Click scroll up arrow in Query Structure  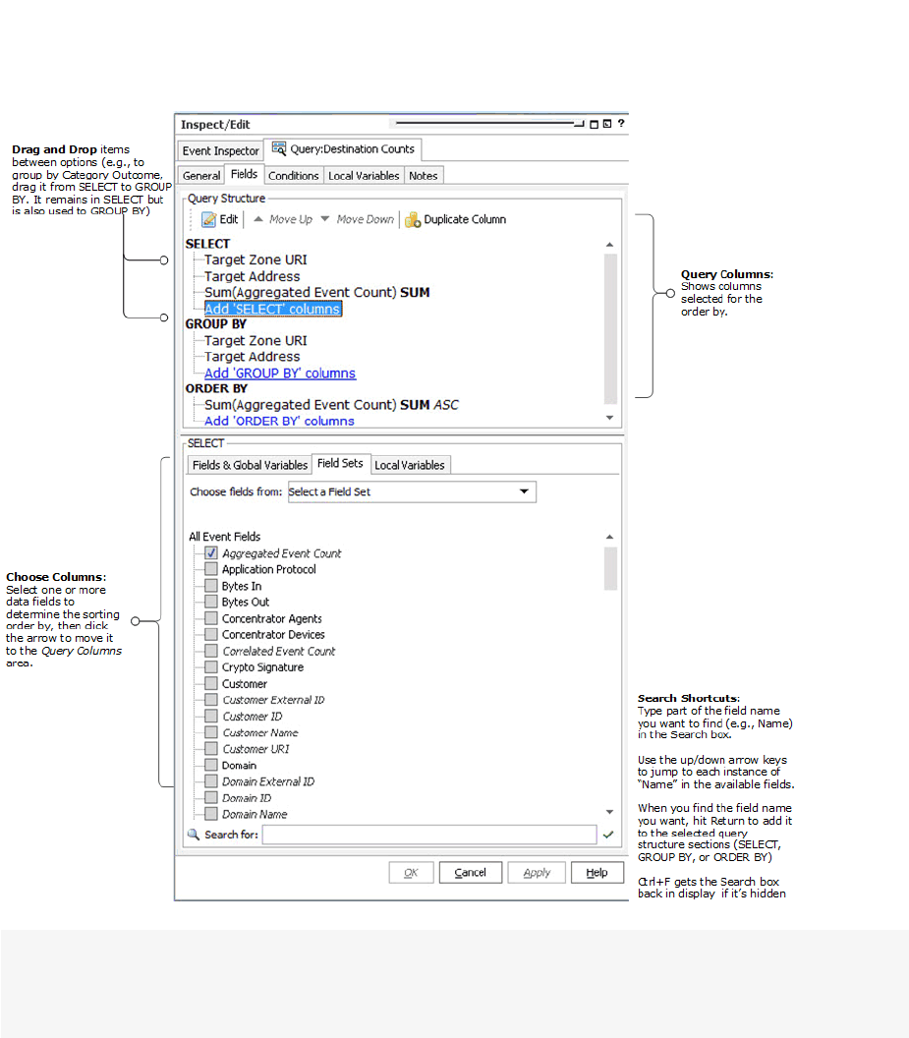pos(609,245)
